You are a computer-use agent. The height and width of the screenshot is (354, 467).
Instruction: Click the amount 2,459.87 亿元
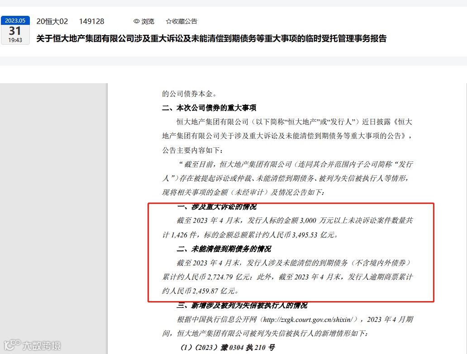[x=214, y=291]
